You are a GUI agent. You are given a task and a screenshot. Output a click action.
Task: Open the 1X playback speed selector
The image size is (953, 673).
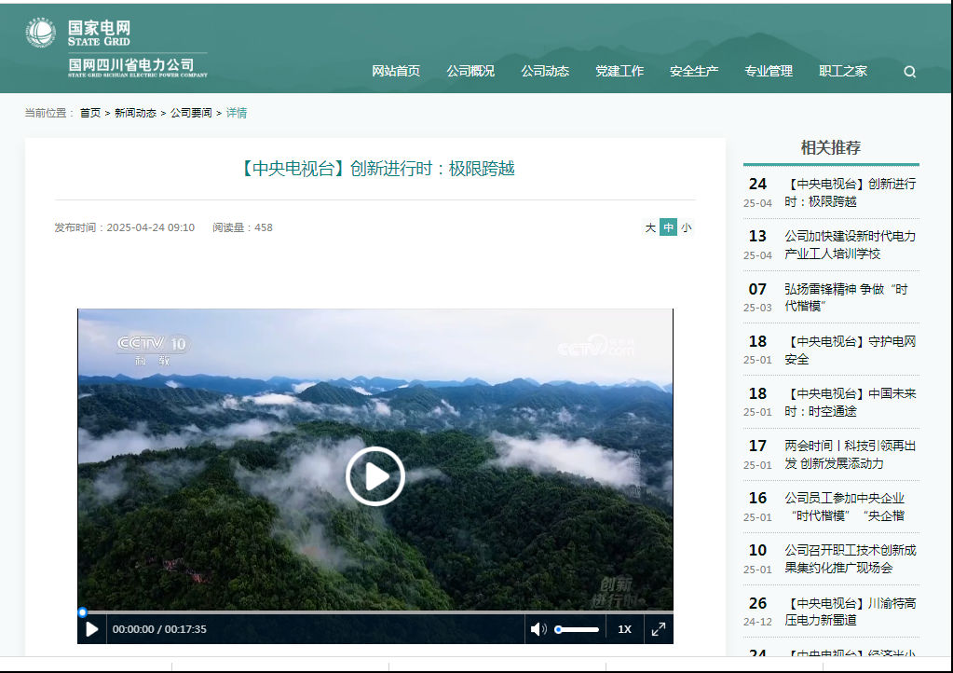624,629
